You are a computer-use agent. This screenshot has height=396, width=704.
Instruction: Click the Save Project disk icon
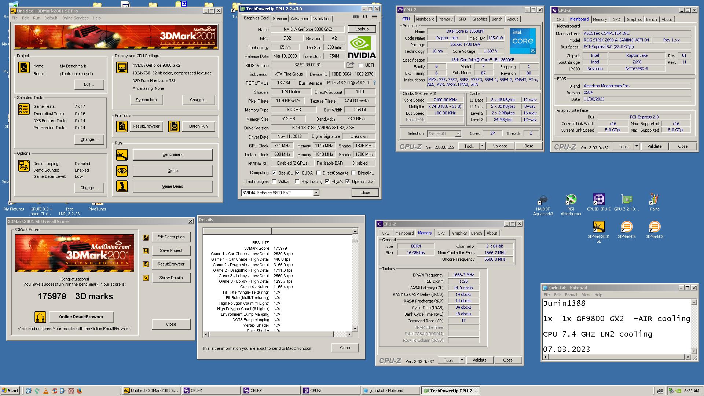(146, 251)
